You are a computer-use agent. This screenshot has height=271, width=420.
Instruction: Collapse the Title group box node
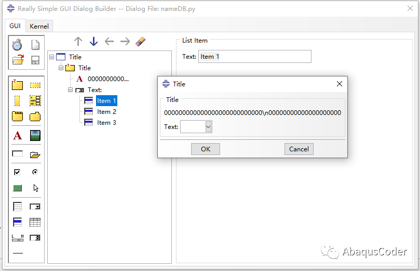[x=61, y=68]
